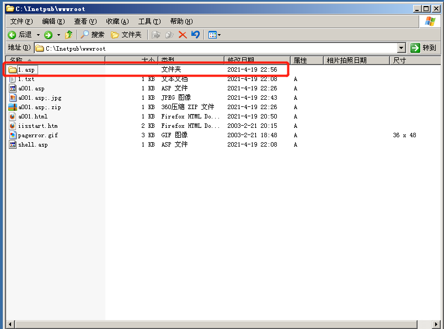Viewport: 444px width, 329px height.
Task: Open the 编辑 menu
Action: click(x=54, y=21)
